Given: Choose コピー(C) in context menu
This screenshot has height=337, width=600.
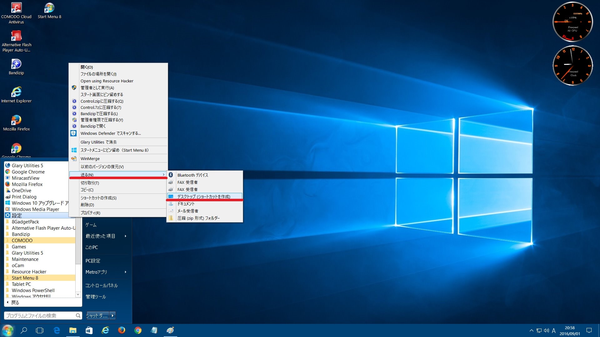Looking at the screenshot, I should [x=118, y=190].
